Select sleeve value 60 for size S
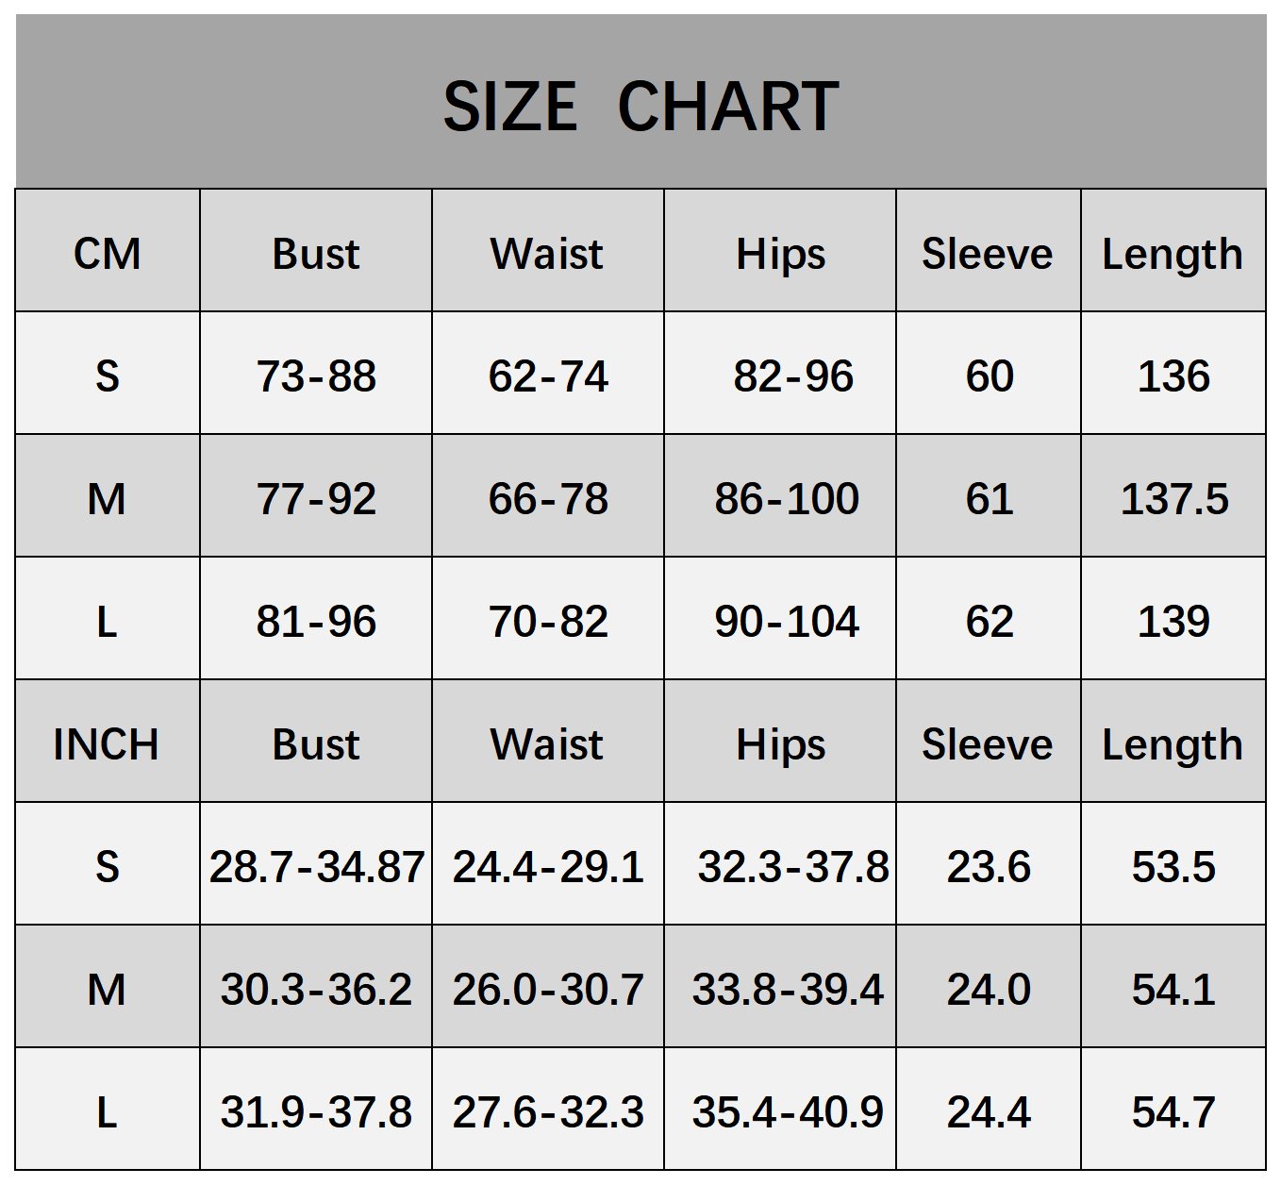The width and height of the screenshot is (1281, 1185). tap(990, 376)
